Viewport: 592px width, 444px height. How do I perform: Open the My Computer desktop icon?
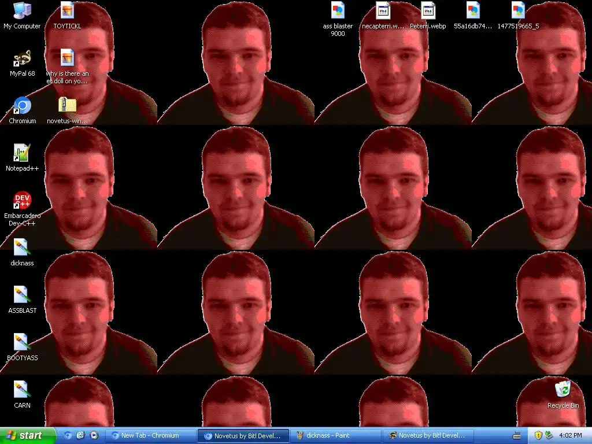(x=22, y=16)
